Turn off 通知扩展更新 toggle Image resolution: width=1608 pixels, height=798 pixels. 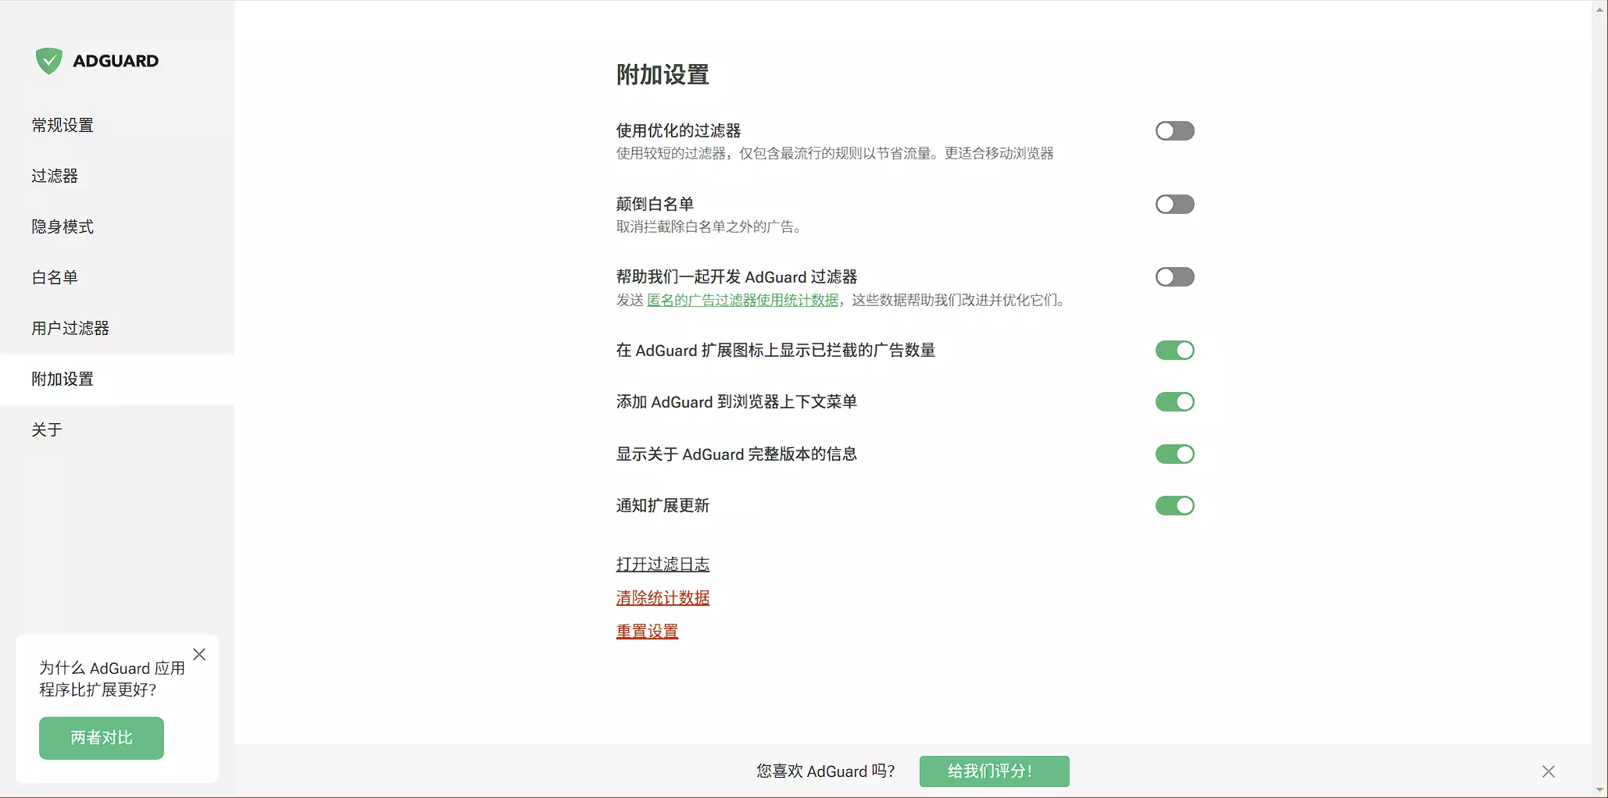tap(1174, 506)
